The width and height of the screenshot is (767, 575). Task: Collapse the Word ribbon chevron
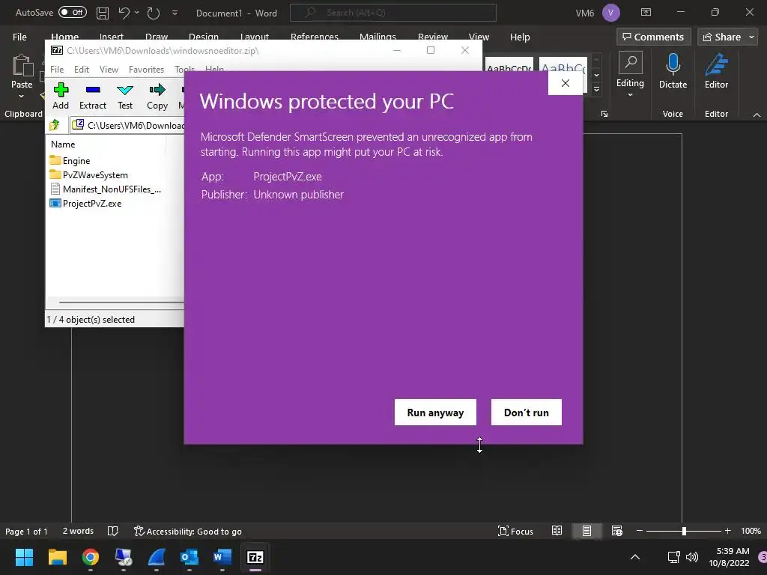pos(757,115)
